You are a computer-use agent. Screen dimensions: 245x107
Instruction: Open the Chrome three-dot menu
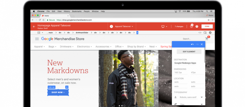pyautogui.click(x=213, y=20)
